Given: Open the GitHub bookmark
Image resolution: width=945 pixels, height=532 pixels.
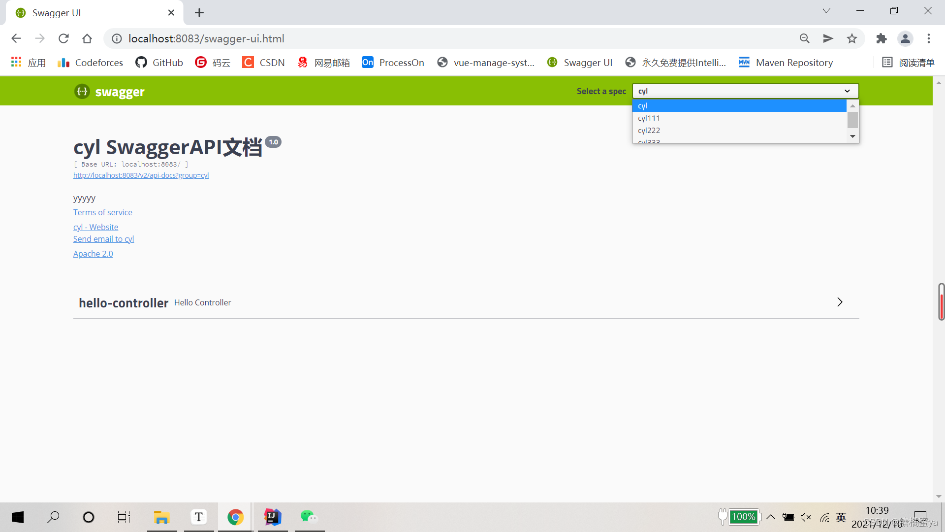Looking at the screenshot, I should point(159,63).
